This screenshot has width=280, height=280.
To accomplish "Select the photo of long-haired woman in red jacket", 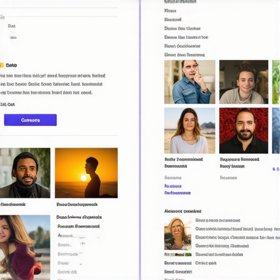I will coord(25,248).
